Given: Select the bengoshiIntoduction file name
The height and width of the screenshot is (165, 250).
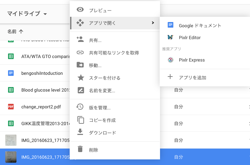Looking at the screenshot, I should pos(42,73).
